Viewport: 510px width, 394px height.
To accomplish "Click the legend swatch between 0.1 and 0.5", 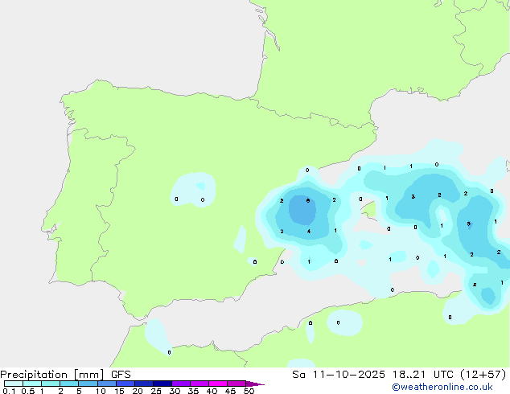I will pyautogui.click(x=14, y=384).
